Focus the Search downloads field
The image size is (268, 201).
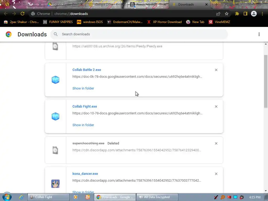(x=139, y=34)
